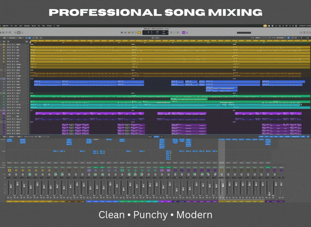This screenshot has height=227, width=311.
Task: Toggle the purple Count-in button
Action: [x=184, y=32]
